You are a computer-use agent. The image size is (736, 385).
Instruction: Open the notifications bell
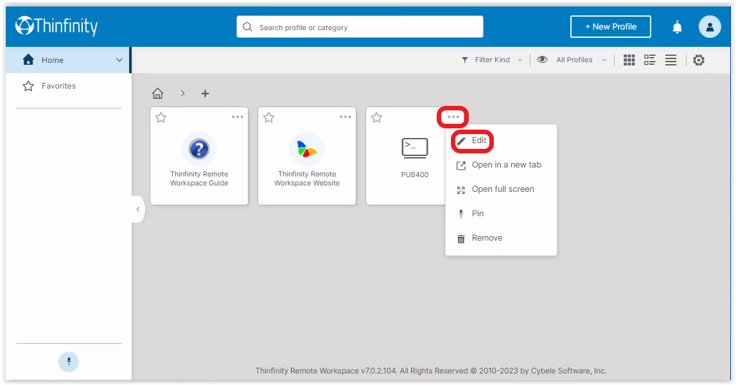[677, 27]
